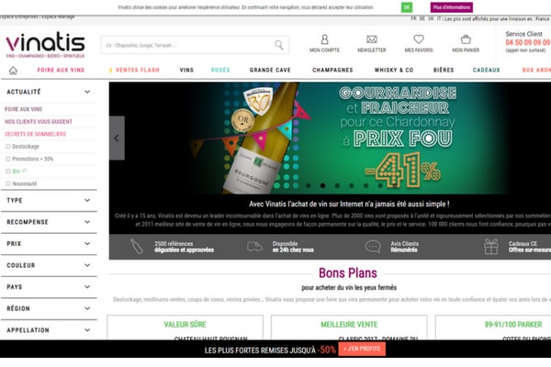This screenshot has height=367, width=551.
Task: Click the search magnifier icon
Action: click(x=279, y=45)
